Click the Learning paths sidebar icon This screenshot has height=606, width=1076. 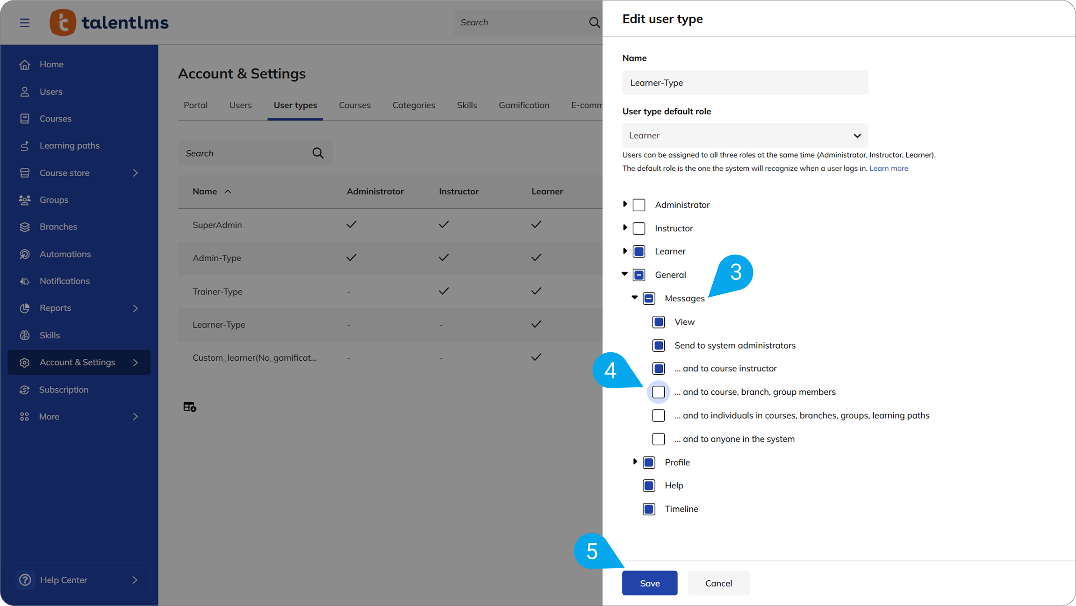pos(25,146)
